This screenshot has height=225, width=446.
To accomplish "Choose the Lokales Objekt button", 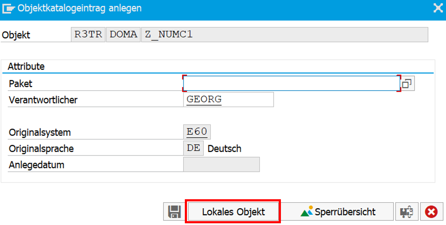I will tap(233, 212).
